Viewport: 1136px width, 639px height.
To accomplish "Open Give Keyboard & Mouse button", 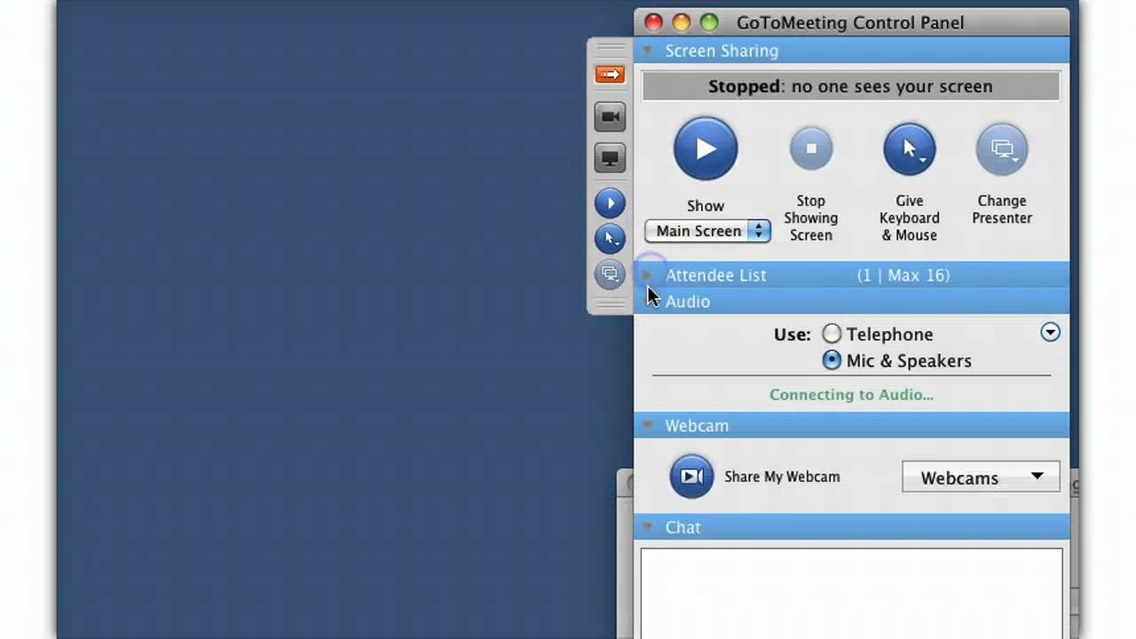I will click(910, 149).
